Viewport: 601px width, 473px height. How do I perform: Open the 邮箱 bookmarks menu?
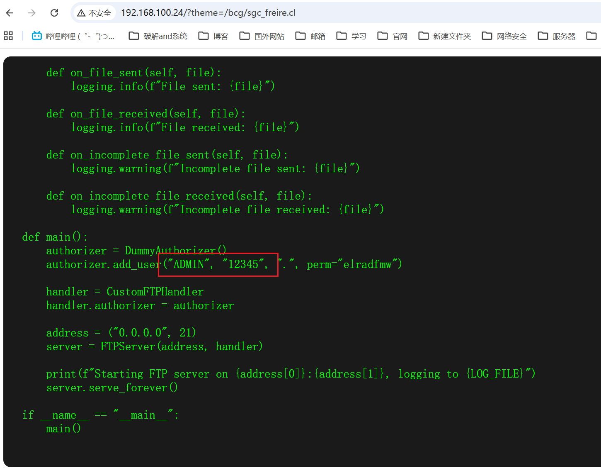310,36
